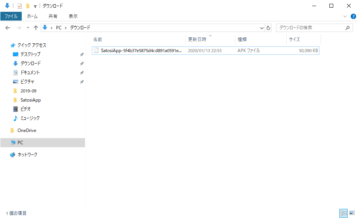Switch to details view layout icon
358x218 pixels.
click(344, 213)
